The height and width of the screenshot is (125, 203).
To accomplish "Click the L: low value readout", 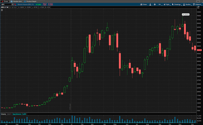I will 35,7.
